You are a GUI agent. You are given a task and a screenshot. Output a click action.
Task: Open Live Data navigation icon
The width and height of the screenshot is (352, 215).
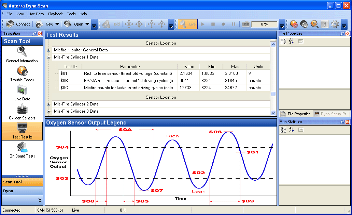(x=22, y=93)
